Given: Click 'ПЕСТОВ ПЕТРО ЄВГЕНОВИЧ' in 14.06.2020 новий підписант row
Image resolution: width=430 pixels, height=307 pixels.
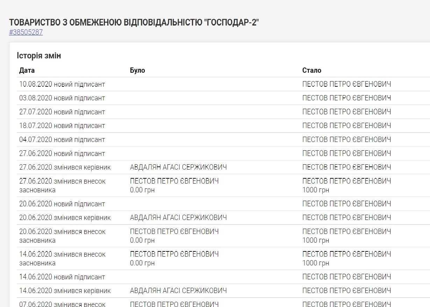Looking at the screenshot, I should 347,277.
